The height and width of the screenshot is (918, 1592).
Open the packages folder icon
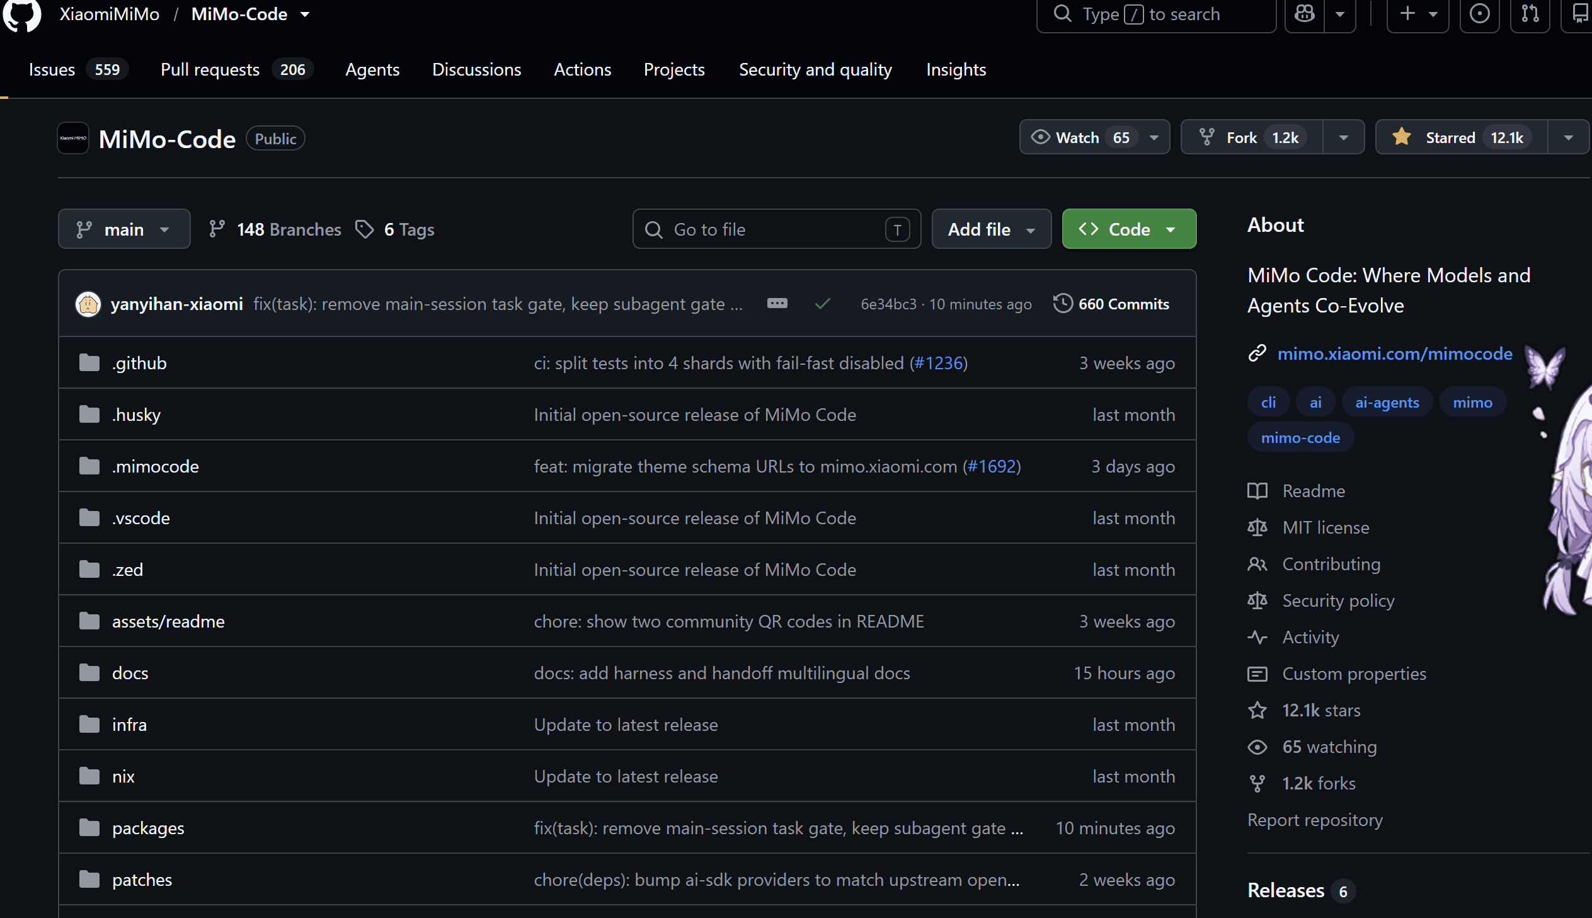(x=89, y=828)
